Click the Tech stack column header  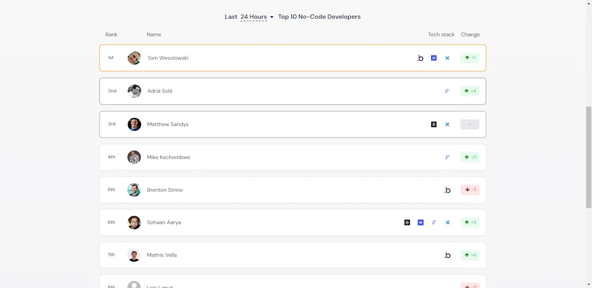(441, 34)
